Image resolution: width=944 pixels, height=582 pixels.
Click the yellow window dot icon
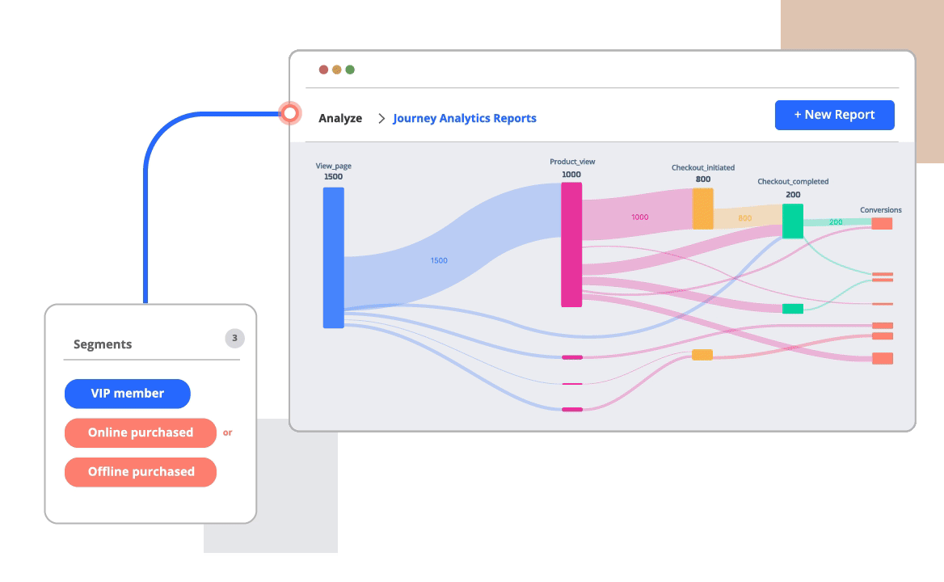[x=335, y=70]
